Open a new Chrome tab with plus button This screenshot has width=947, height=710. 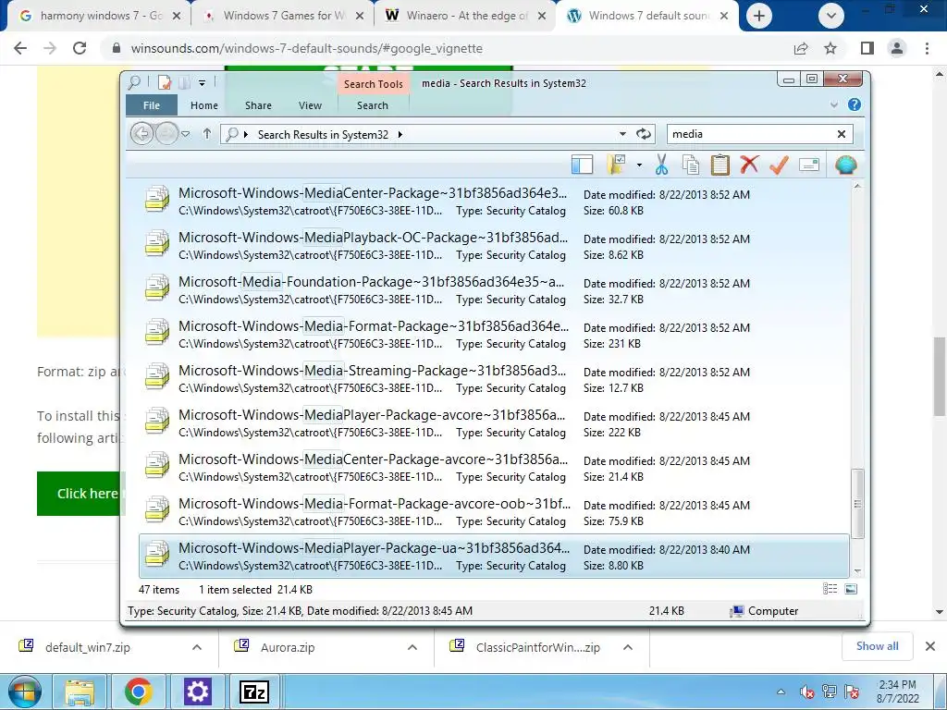point(759,16)
